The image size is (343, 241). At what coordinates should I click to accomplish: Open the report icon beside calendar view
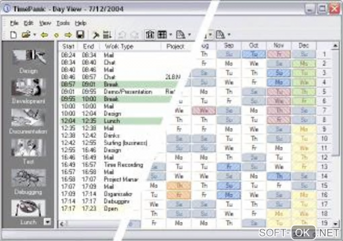pos(181,35)
